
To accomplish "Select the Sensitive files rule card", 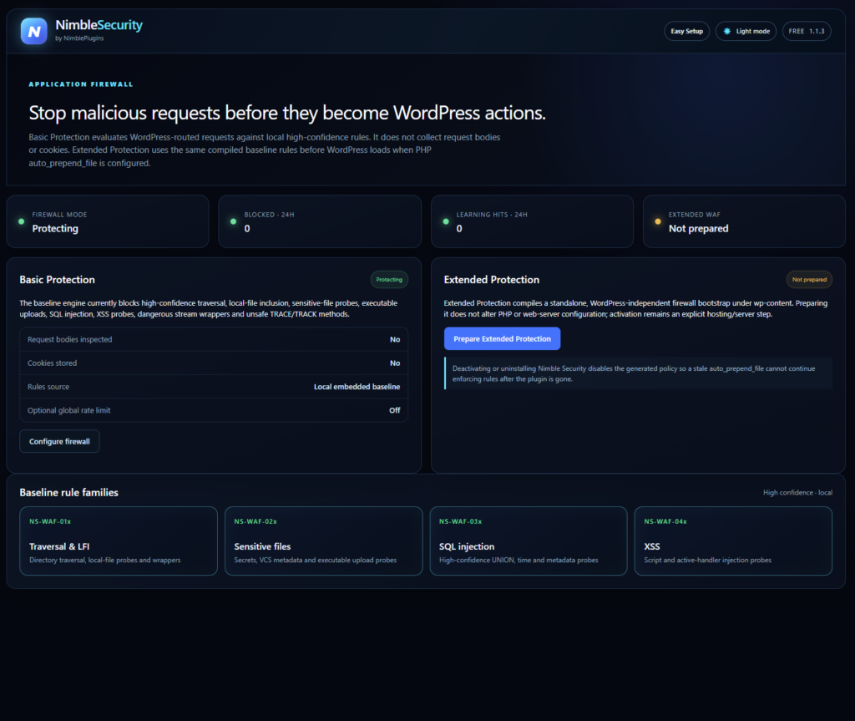I will click(323, 541).
